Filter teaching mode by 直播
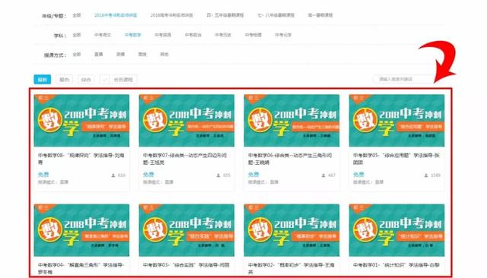The height and width of the screenshot is (278, 487). coord(98,54)
